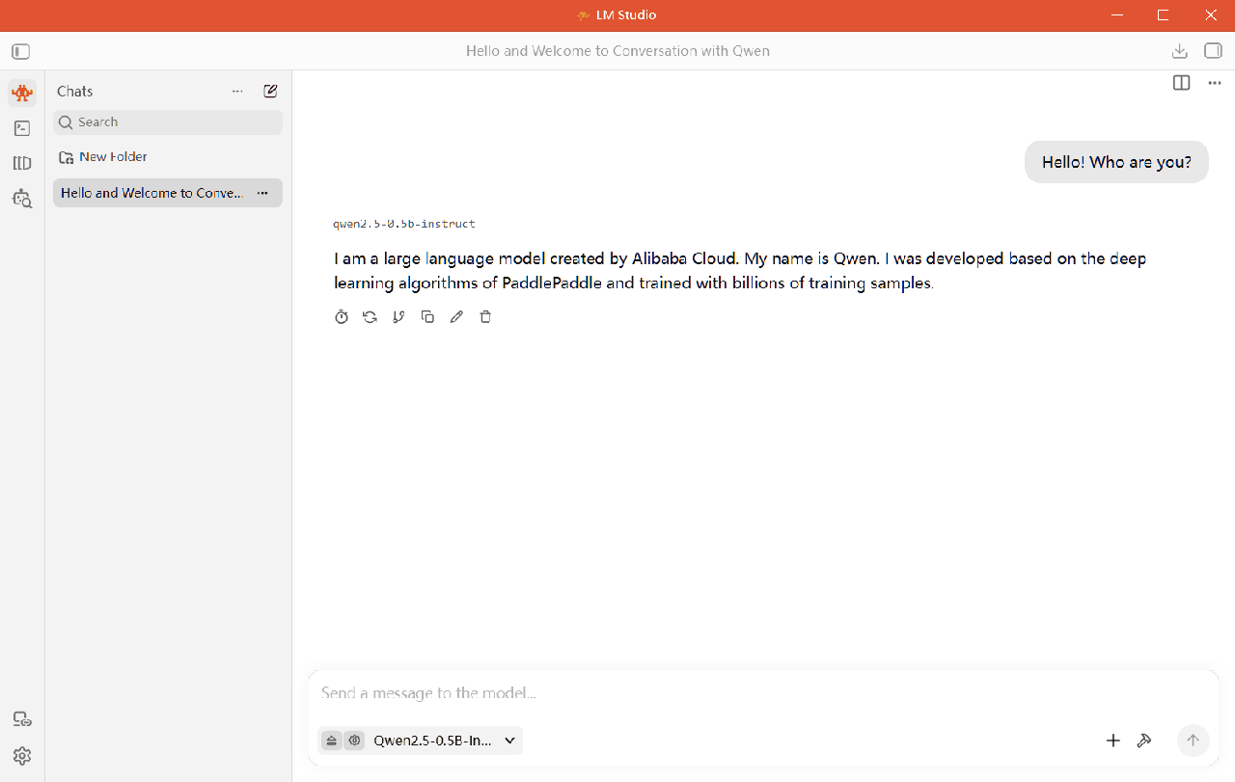Click the Search chats field
The image size is (1235, 782).
coord(168,122)
